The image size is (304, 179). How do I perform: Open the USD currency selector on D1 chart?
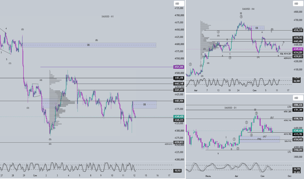(x=297, y=98)
